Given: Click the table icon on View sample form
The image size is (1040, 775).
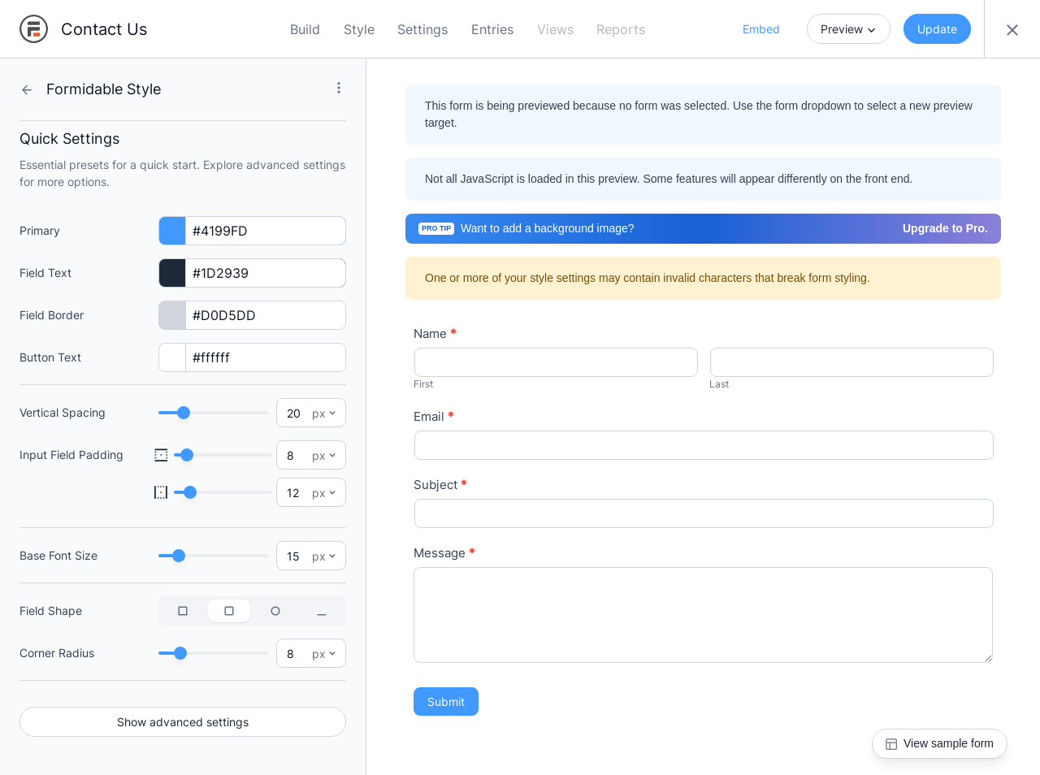Looking at the screenshot, I should (x=891, y=744).
